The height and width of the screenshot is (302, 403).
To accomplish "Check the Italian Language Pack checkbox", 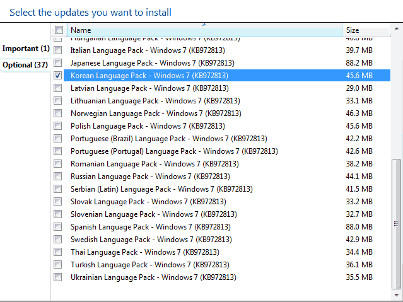I will (x=58, y=50).
